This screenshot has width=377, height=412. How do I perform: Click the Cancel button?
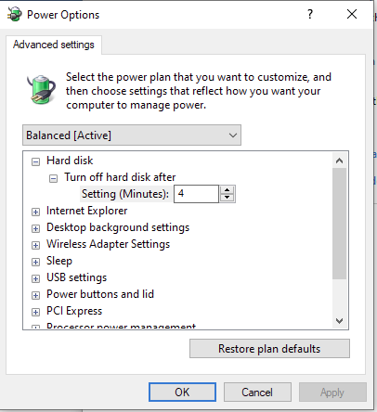[x=257, y=393]
